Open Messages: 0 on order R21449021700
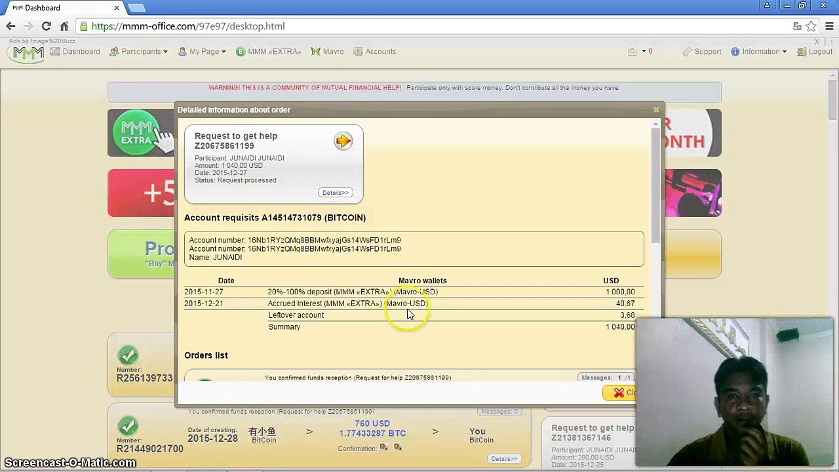Viewport: 839px width, 472px height. (x=499, y=412)
